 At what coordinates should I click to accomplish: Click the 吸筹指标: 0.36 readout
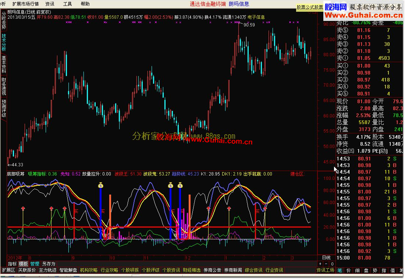[42, 174]
